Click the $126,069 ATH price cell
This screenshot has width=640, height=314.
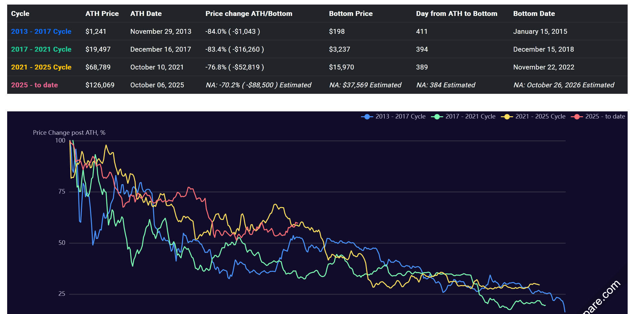(x=100, y=85)
